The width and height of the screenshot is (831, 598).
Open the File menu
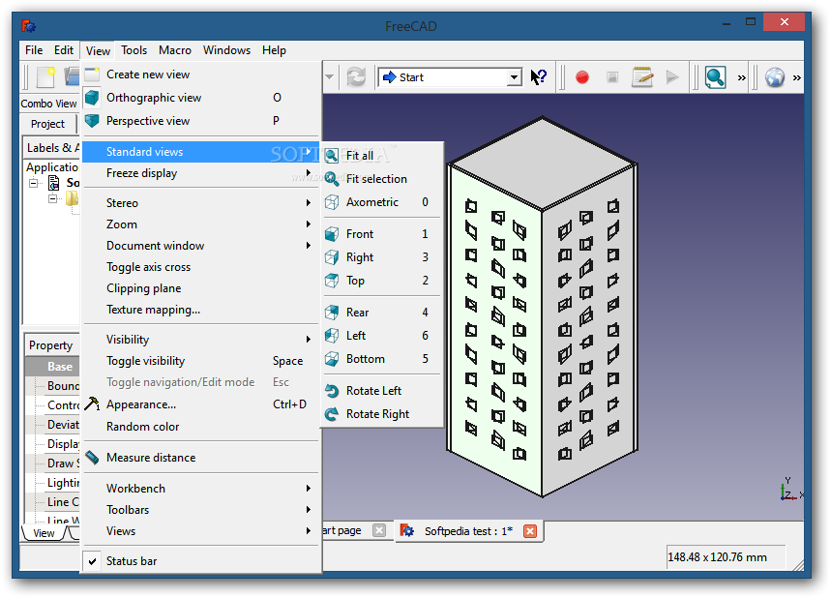point(34,50)
